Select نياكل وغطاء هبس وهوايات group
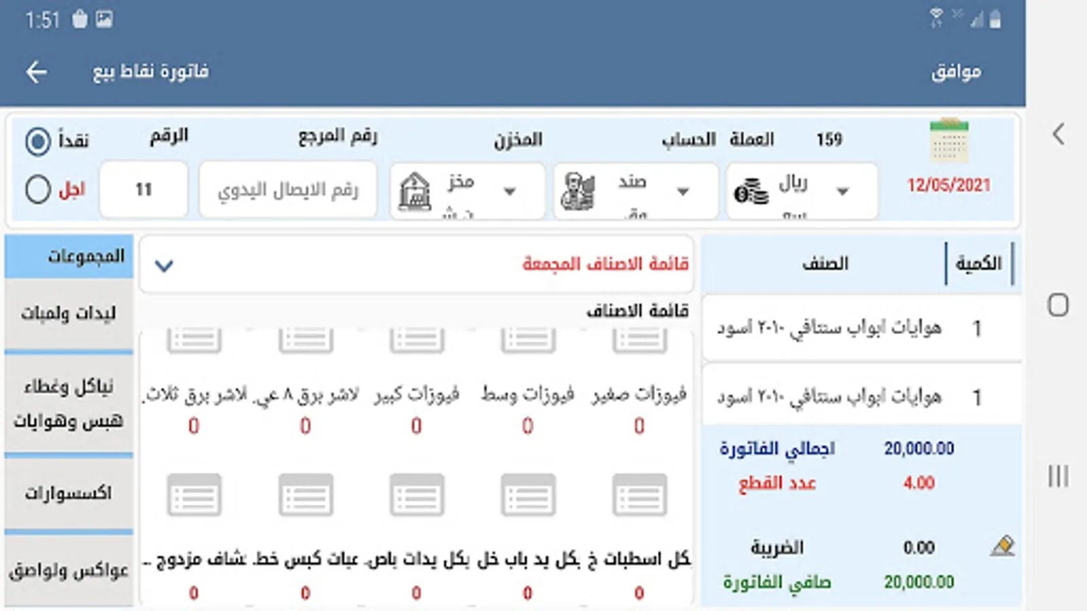 (69, 404)
